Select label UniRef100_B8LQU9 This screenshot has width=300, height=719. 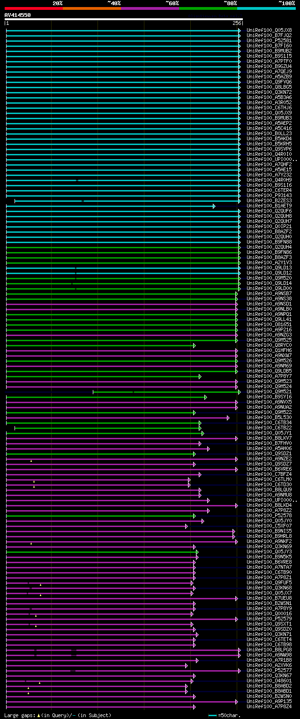(269, 490)
